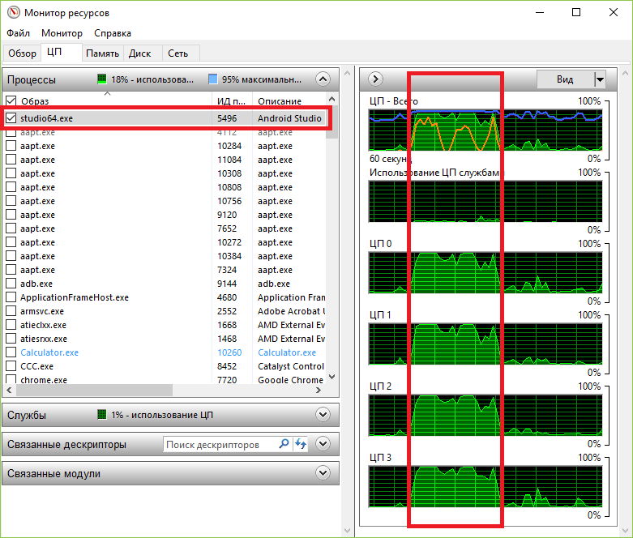Viewport: 633px width, 538px height.
Task: Click the blue maximum frequency indicator square
Action: (x=212, y=79)
